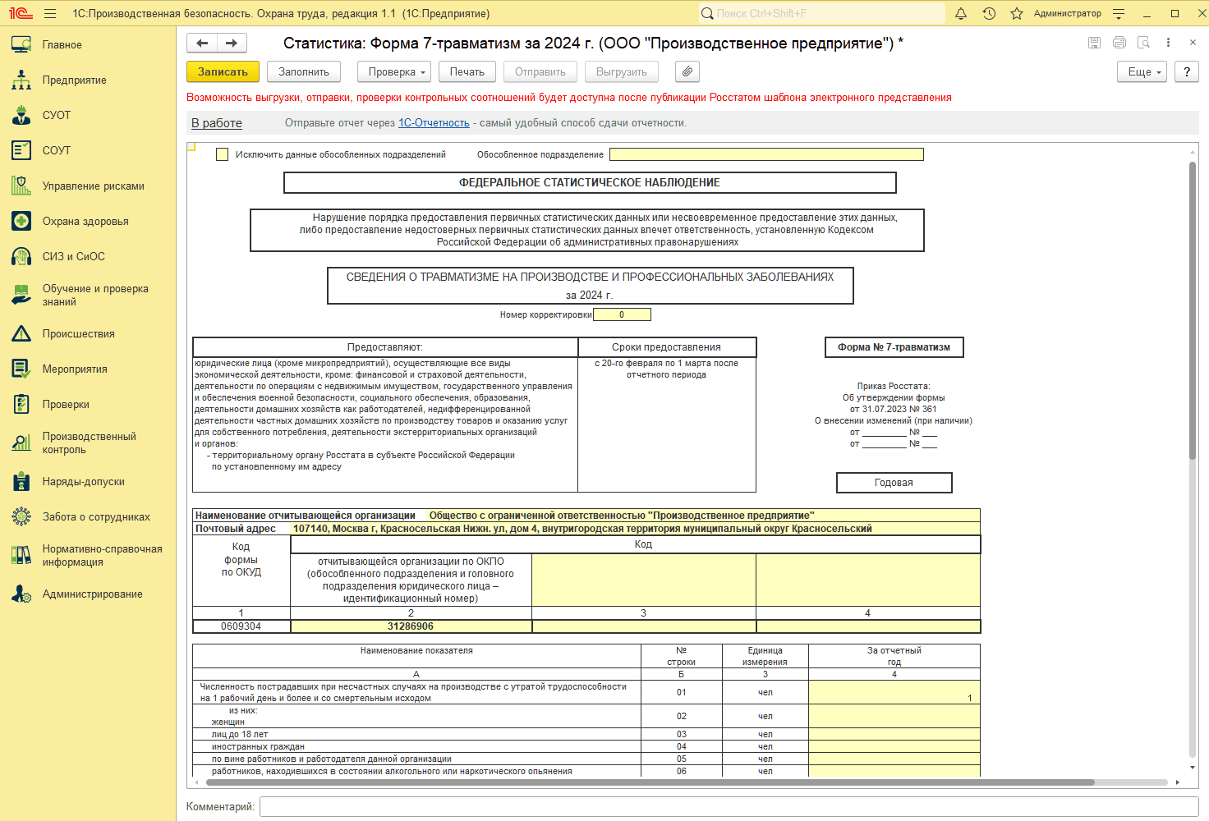
Task: Click the value cell for row 02 женщин
Action: [894, 716]
